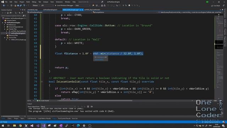Close the Solution Explorer panel
This screenshot has width=227, height=128.
pyautogui.click(x=24, y=10)
